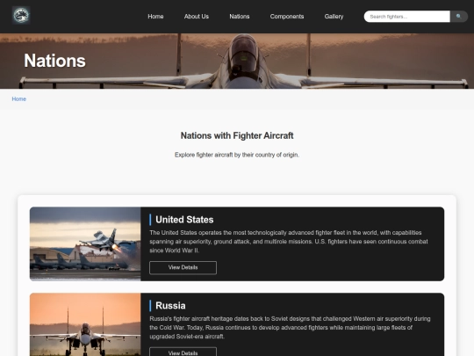Go to the Home nav item
This screenshot has height=356, width=474.
tap(155, 17)
